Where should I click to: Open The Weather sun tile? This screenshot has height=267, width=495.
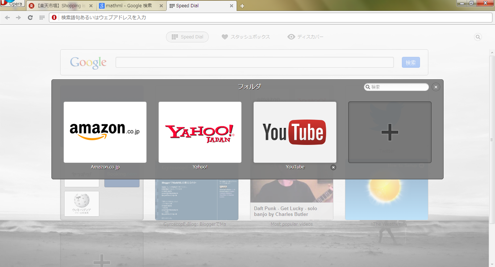pyautogui.click(x=387, y=200)
